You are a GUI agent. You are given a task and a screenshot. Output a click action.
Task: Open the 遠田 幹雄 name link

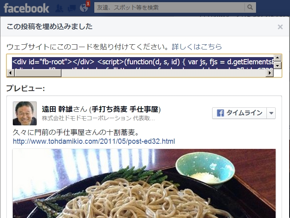(x=57, y=109)
